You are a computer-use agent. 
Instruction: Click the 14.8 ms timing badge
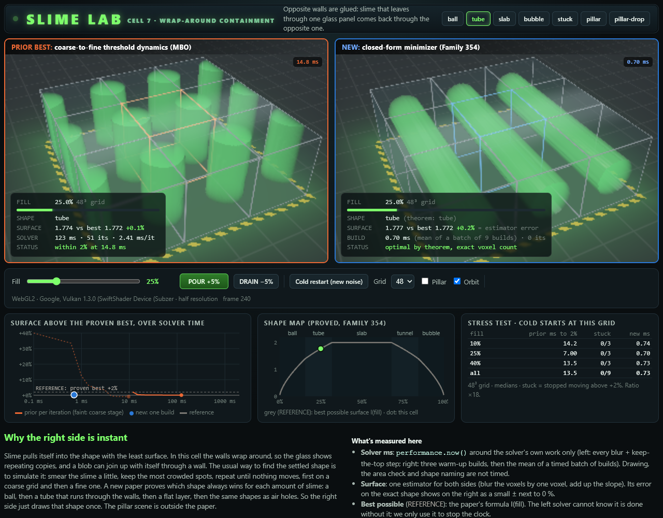pyautogui.click(x=308, y=62)
